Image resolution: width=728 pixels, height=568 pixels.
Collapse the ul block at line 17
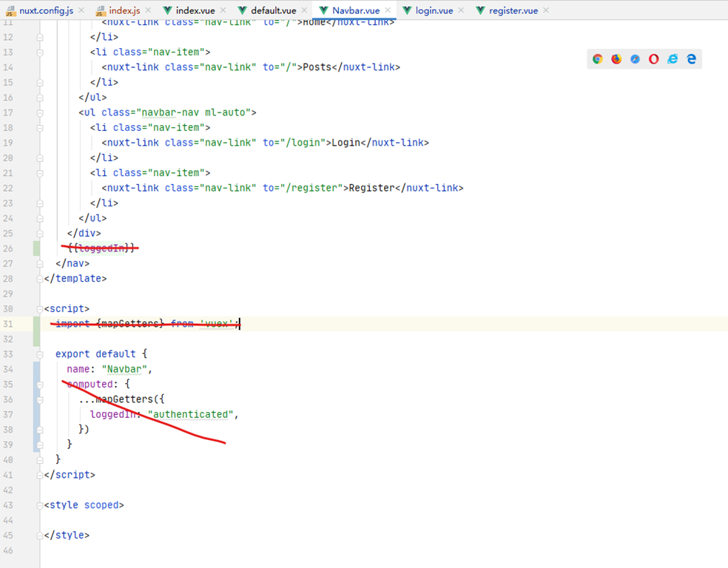(x=40, y=112)
